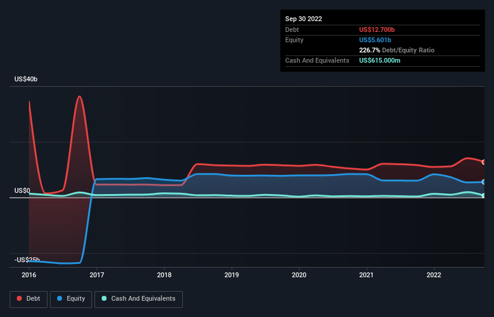Viewport: 494px width, 317px height.
Task: Click the 226.7% Debt/Equity Ratio text
Action: [397, 50]
